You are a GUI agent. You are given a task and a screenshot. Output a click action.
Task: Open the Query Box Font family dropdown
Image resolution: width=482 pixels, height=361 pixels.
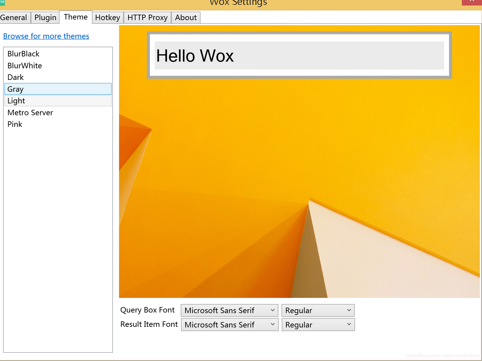tap(230, 310)
